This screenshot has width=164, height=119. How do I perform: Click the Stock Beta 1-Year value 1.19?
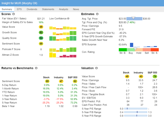47,106
